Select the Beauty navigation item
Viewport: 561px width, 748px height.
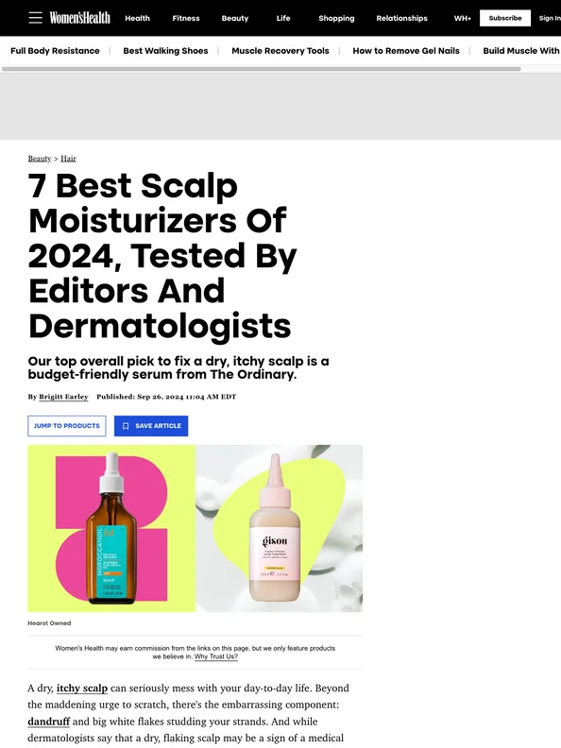click(x=235, y=18)
